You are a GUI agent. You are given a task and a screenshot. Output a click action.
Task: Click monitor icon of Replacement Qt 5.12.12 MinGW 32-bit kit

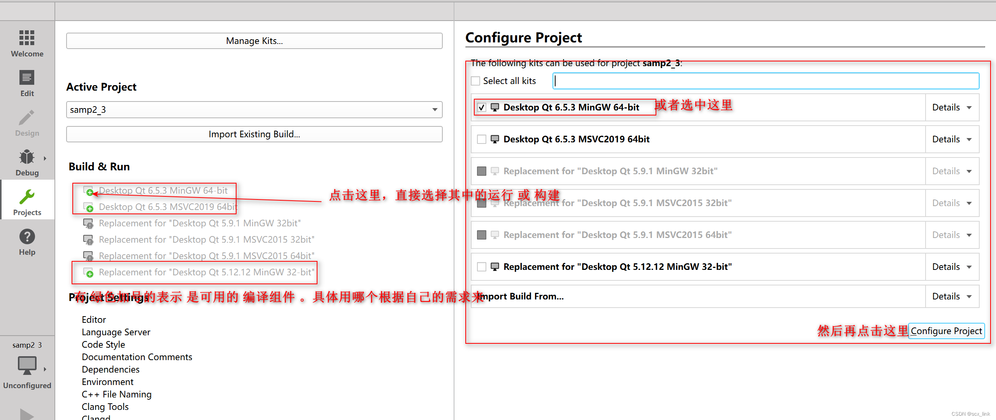coord(495,267)
